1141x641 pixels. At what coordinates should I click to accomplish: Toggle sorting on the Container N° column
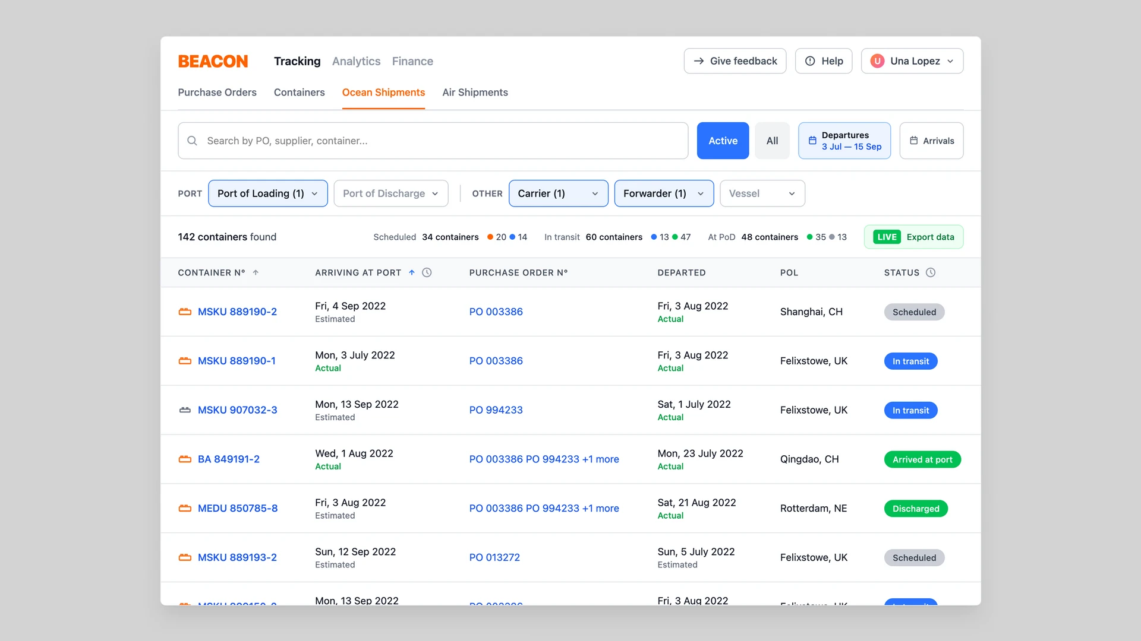[256, 272]
